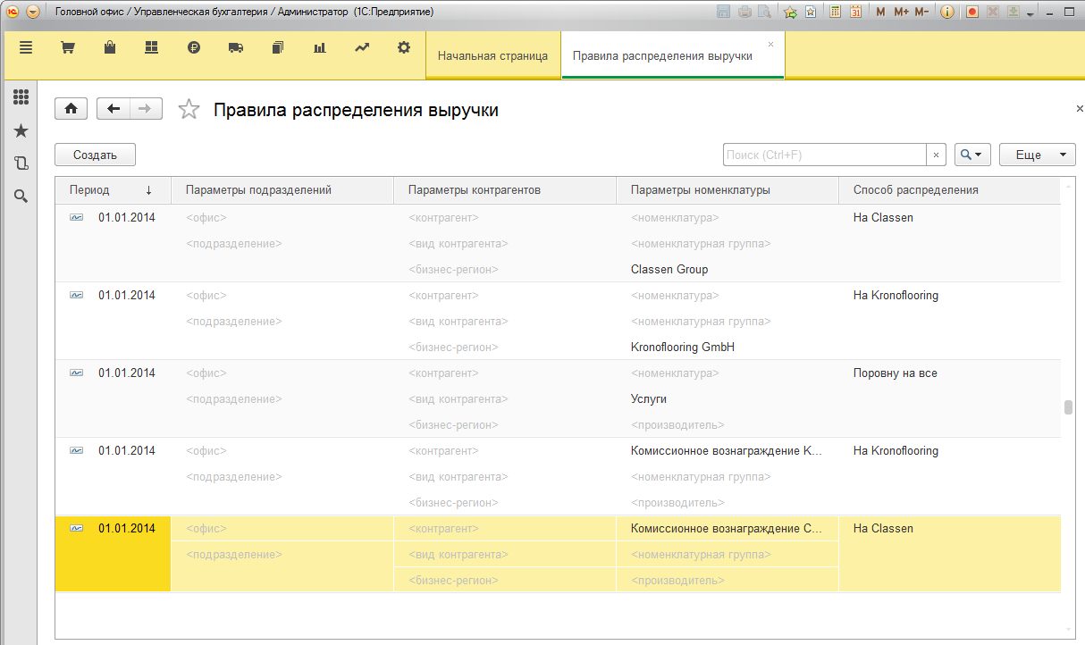Select Комиссионное вознаграждение K... cell
The image size is (1085, 645).
(x=728, y=450)
